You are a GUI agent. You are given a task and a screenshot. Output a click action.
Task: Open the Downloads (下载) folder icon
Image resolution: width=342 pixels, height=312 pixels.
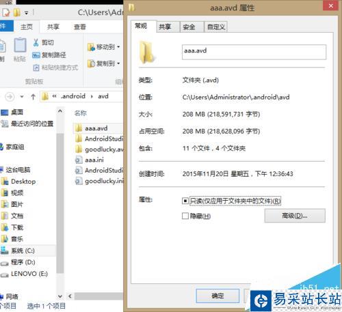coord(5,227)
